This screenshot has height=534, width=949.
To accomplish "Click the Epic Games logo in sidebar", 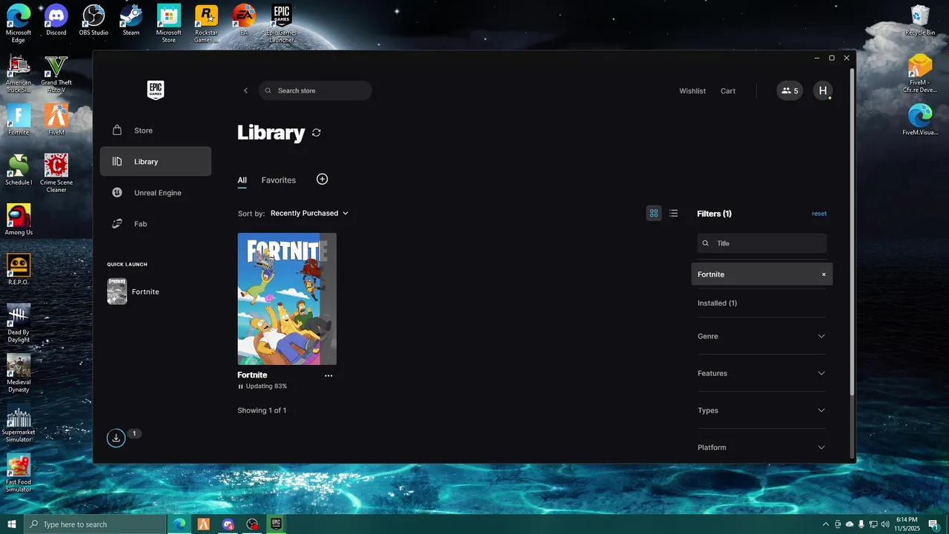I will pos(155,90).
